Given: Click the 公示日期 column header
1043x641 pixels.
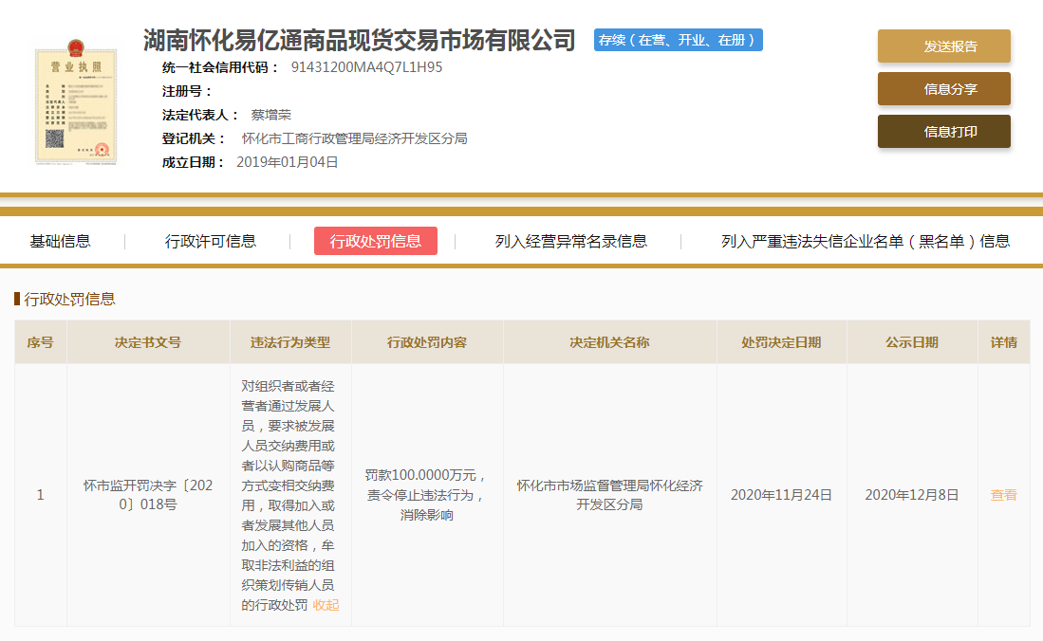Looking at the screenshot, I should (912, 342).
